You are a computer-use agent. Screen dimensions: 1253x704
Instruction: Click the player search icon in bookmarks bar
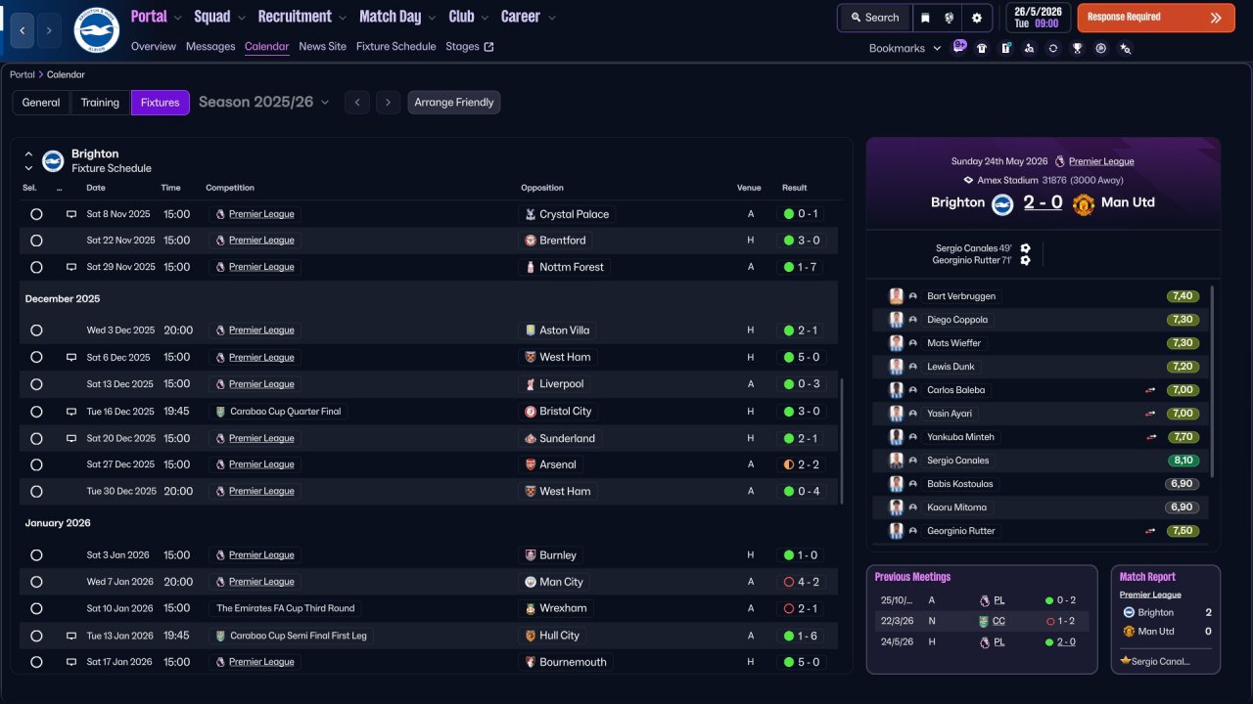point(1029,48)
